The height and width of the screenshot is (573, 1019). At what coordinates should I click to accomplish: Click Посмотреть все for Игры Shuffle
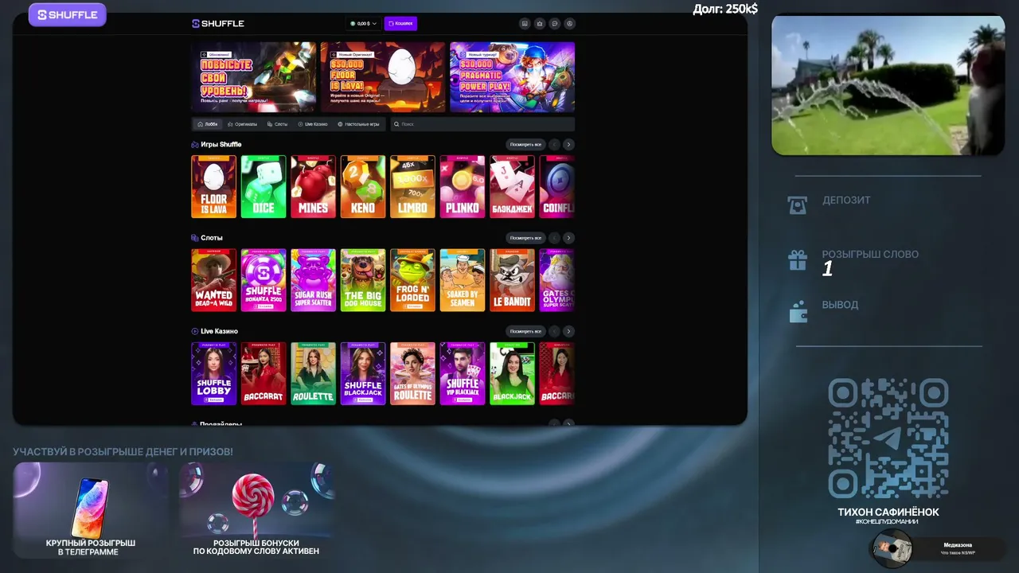click(525, 145)
